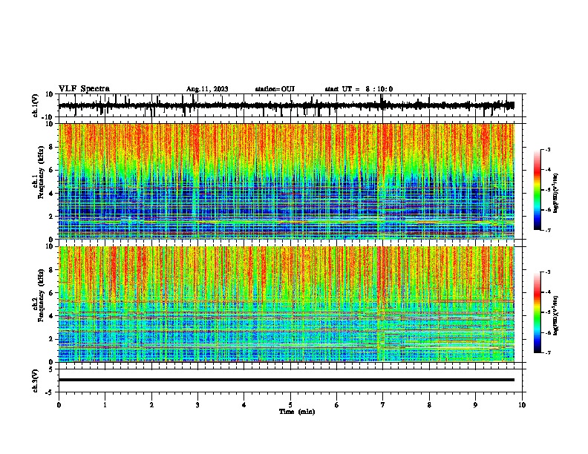Click the ch.2 color bar PSD unit label
This screenshot has width=588, height=454.
point(556,315)
